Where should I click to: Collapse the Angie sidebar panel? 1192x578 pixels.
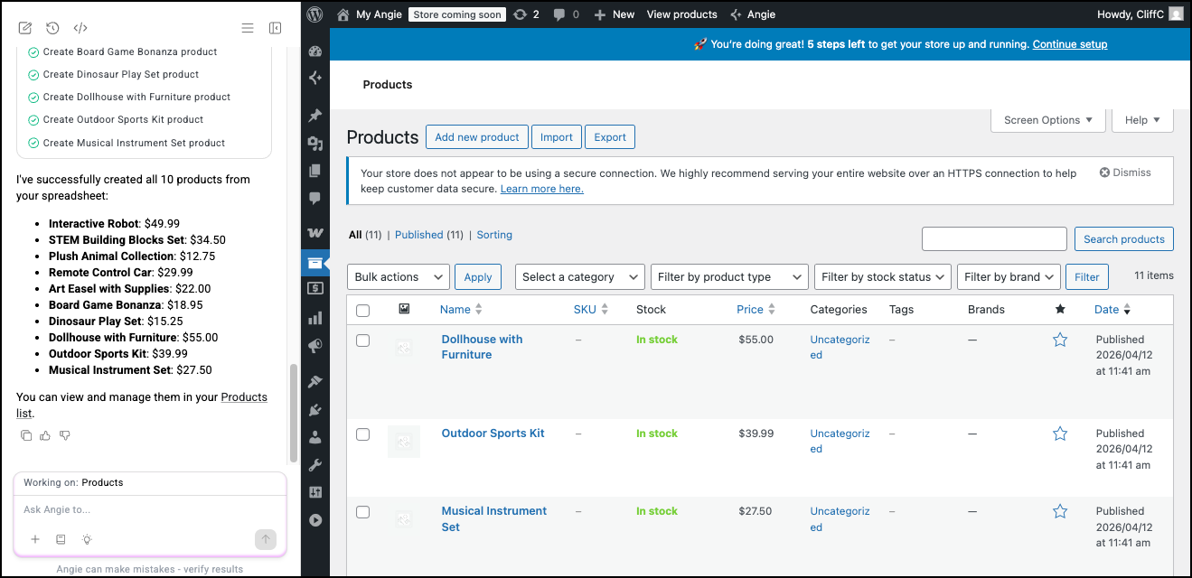pyautogui.click(x=276, y=28)
